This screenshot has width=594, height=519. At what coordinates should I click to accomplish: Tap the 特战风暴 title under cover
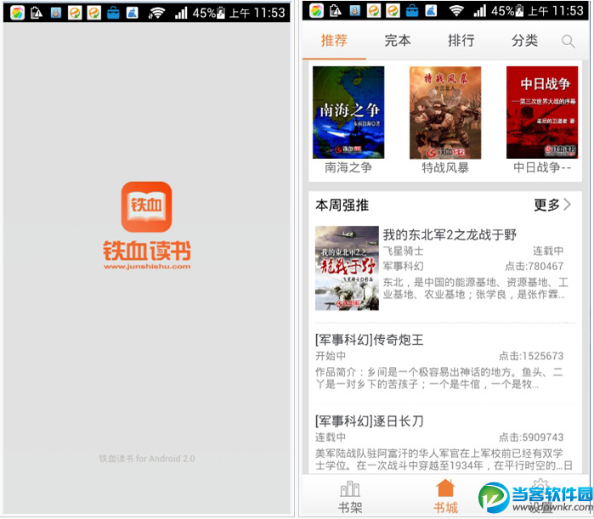pos(445,167)
